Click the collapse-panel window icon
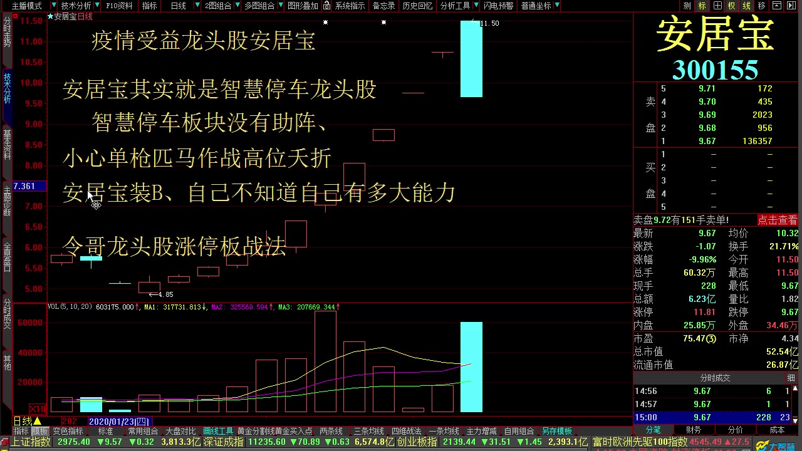This screenshot has width=802, height=451. pyautogui.click(x=778, y=6)
